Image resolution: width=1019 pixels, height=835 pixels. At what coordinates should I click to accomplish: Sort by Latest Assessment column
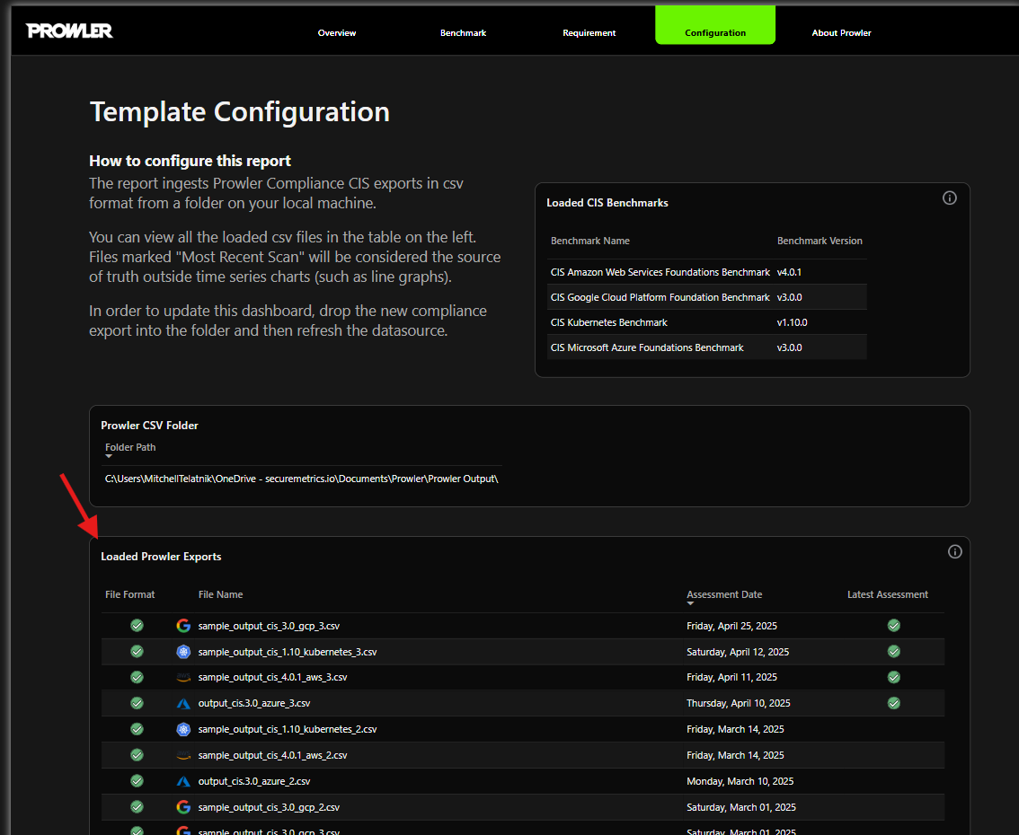(x=887, y=594)
